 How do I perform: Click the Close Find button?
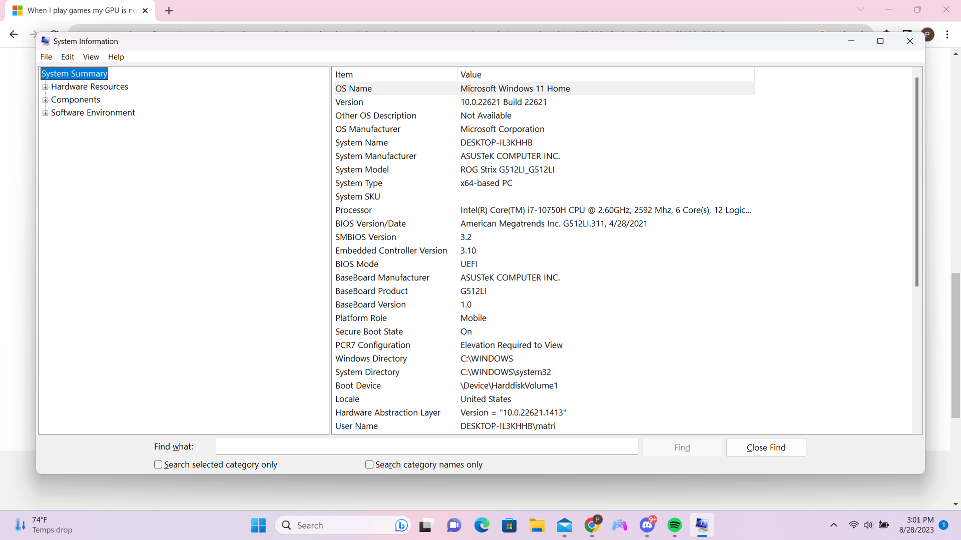[x=766, y=447]
